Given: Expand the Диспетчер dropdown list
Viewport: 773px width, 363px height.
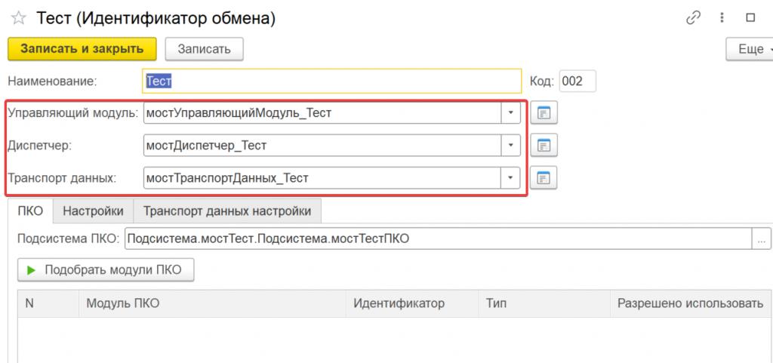Looking at the screenshot, I should (511, 145).
